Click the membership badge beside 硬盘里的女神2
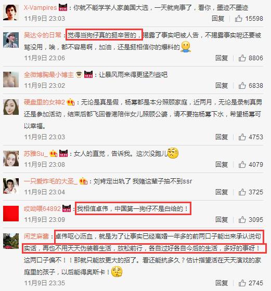 [x=70, y=102]
